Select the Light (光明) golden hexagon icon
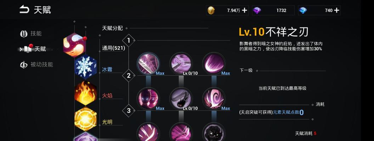Screen dimensions: 374x141 [x=85, y=119]
